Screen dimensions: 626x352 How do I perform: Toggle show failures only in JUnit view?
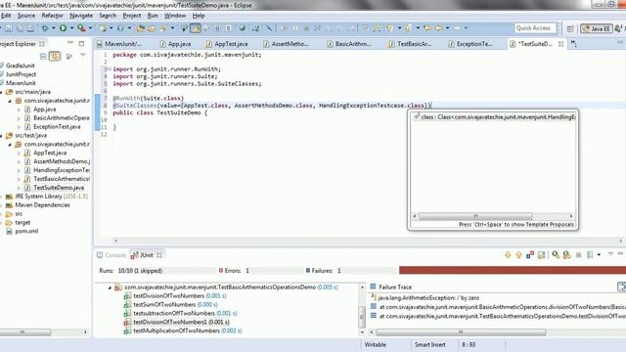tap(530, 254)
